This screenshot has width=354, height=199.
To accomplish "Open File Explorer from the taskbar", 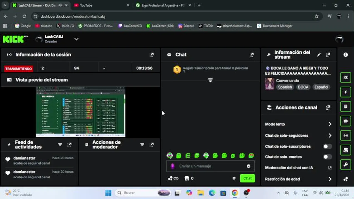I will [201, 193].
